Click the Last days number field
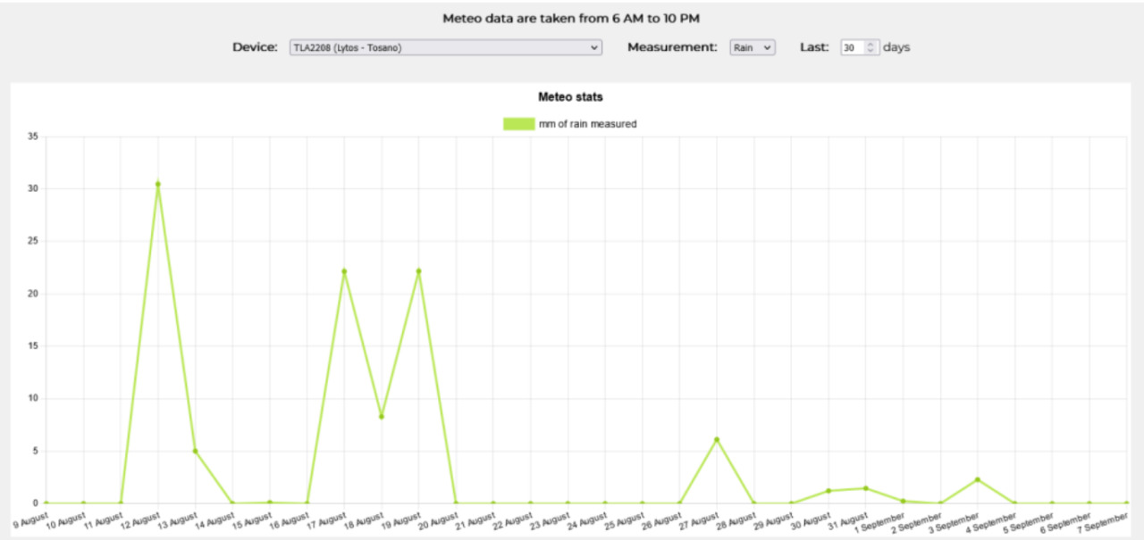Screen dimensions: 1144x540 (860, 47)
